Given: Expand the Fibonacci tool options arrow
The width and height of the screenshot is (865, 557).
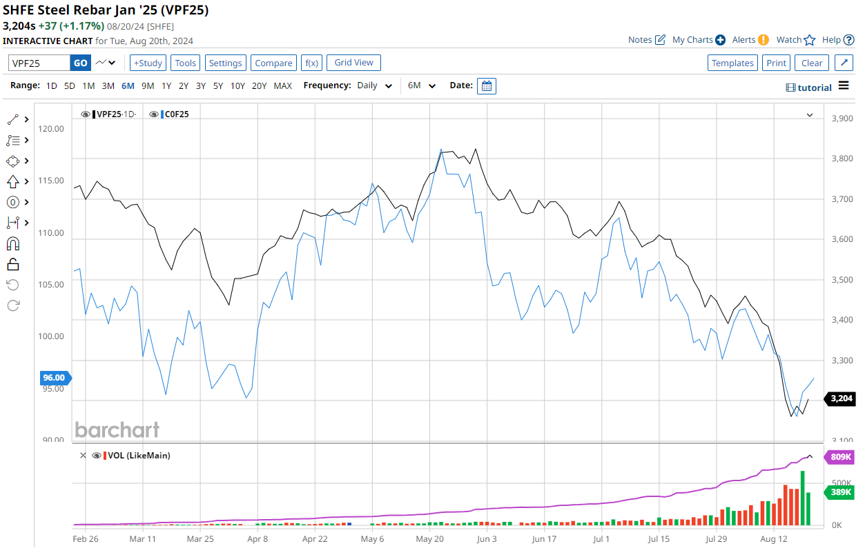Looking at the screenshot, I should coord(26,140).
